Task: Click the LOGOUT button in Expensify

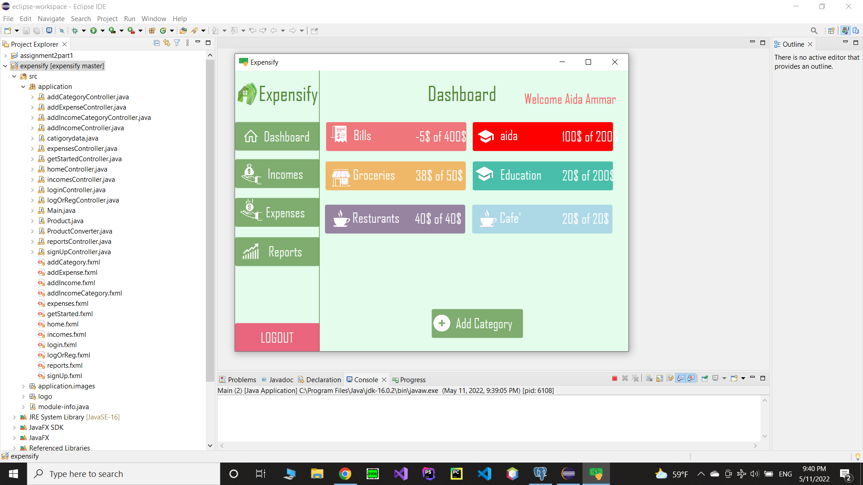Action: click(x=277, y=337)
